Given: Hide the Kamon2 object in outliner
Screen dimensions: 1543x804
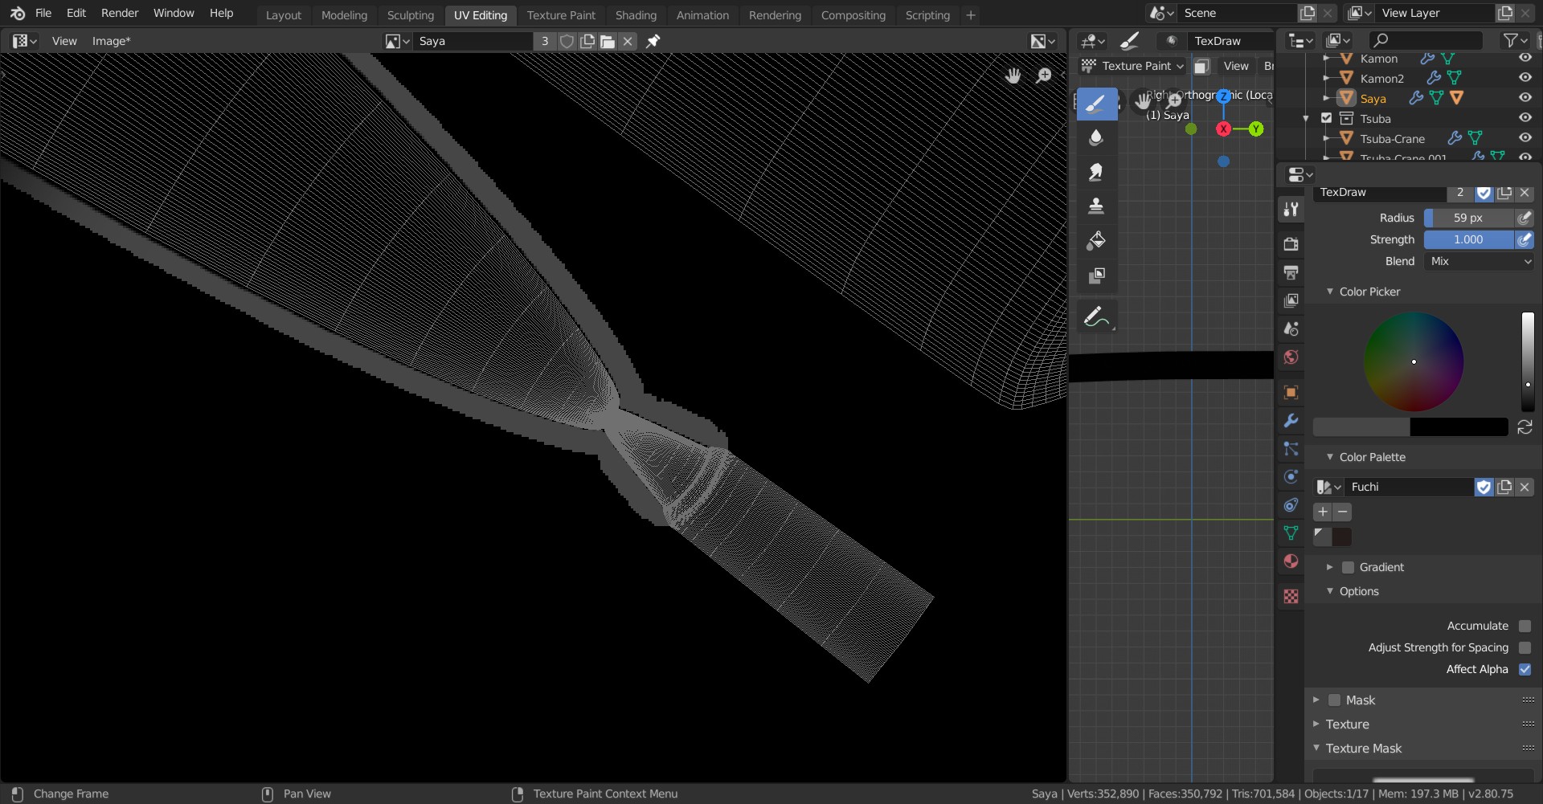Looking at the screenshot, I should [1525, 78].
